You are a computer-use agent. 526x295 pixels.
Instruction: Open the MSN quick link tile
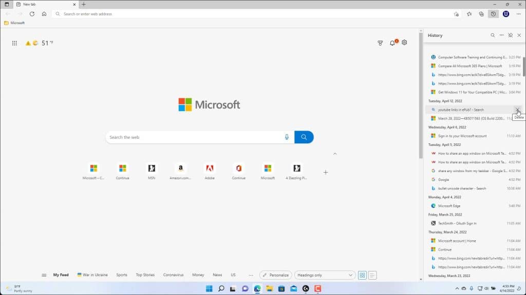pos(152,171)
